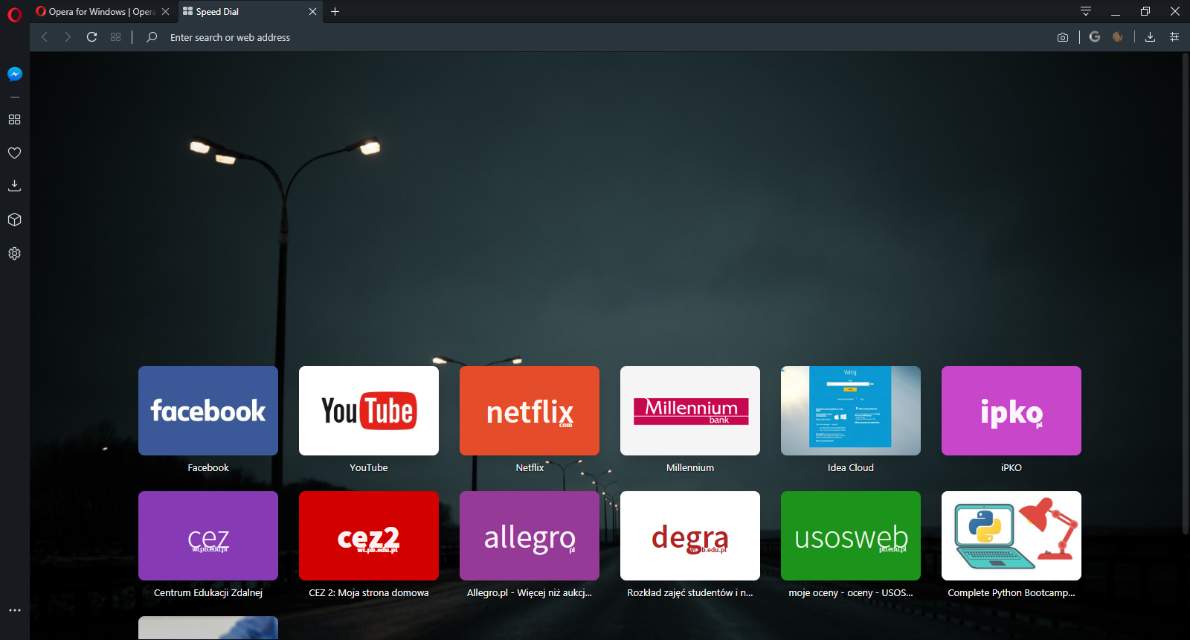Click the YouTube label text
1190x640 pixels.
(x=369, y=468)
